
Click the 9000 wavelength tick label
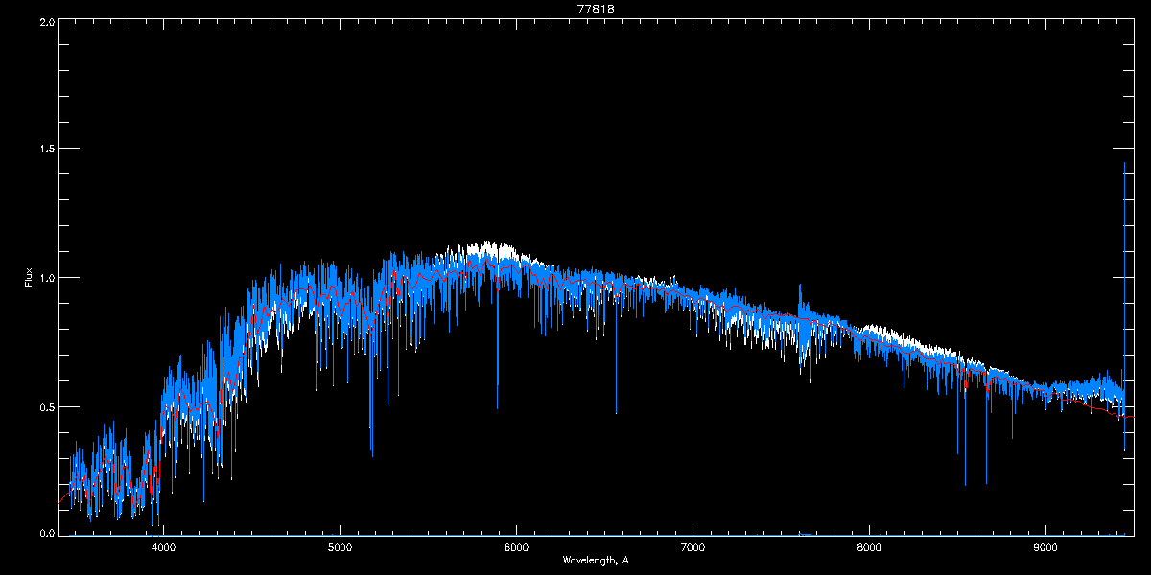[1045, 548]
